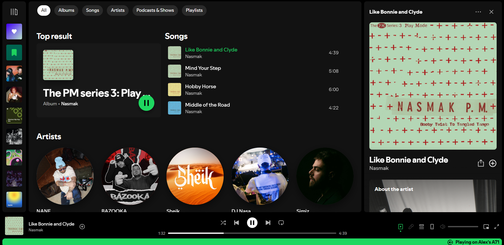The height and width of the screenshot is (245, 504).
Task: Skip to next track
Action: click(x=268, y=223)
